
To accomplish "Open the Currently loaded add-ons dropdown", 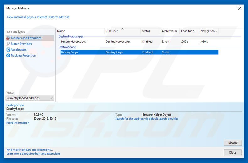I will (x=30, y=98).
